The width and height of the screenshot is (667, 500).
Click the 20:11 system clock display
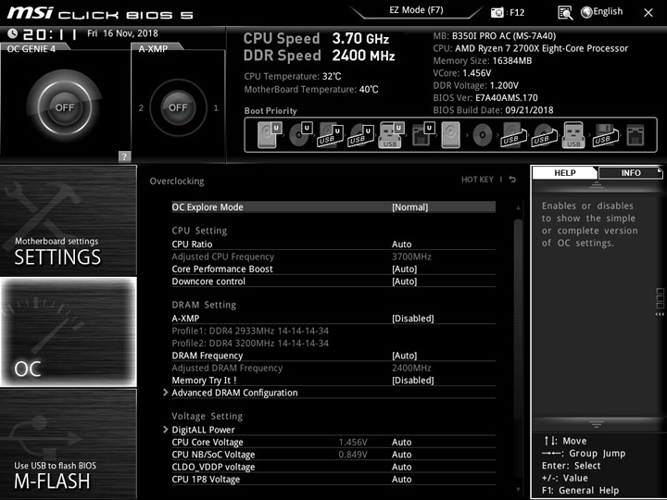pyautogui.click(x=50, y=34)
